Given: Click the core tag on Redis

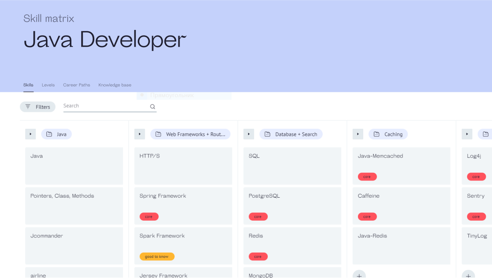Looking at the screenshot, I should 258,257.
